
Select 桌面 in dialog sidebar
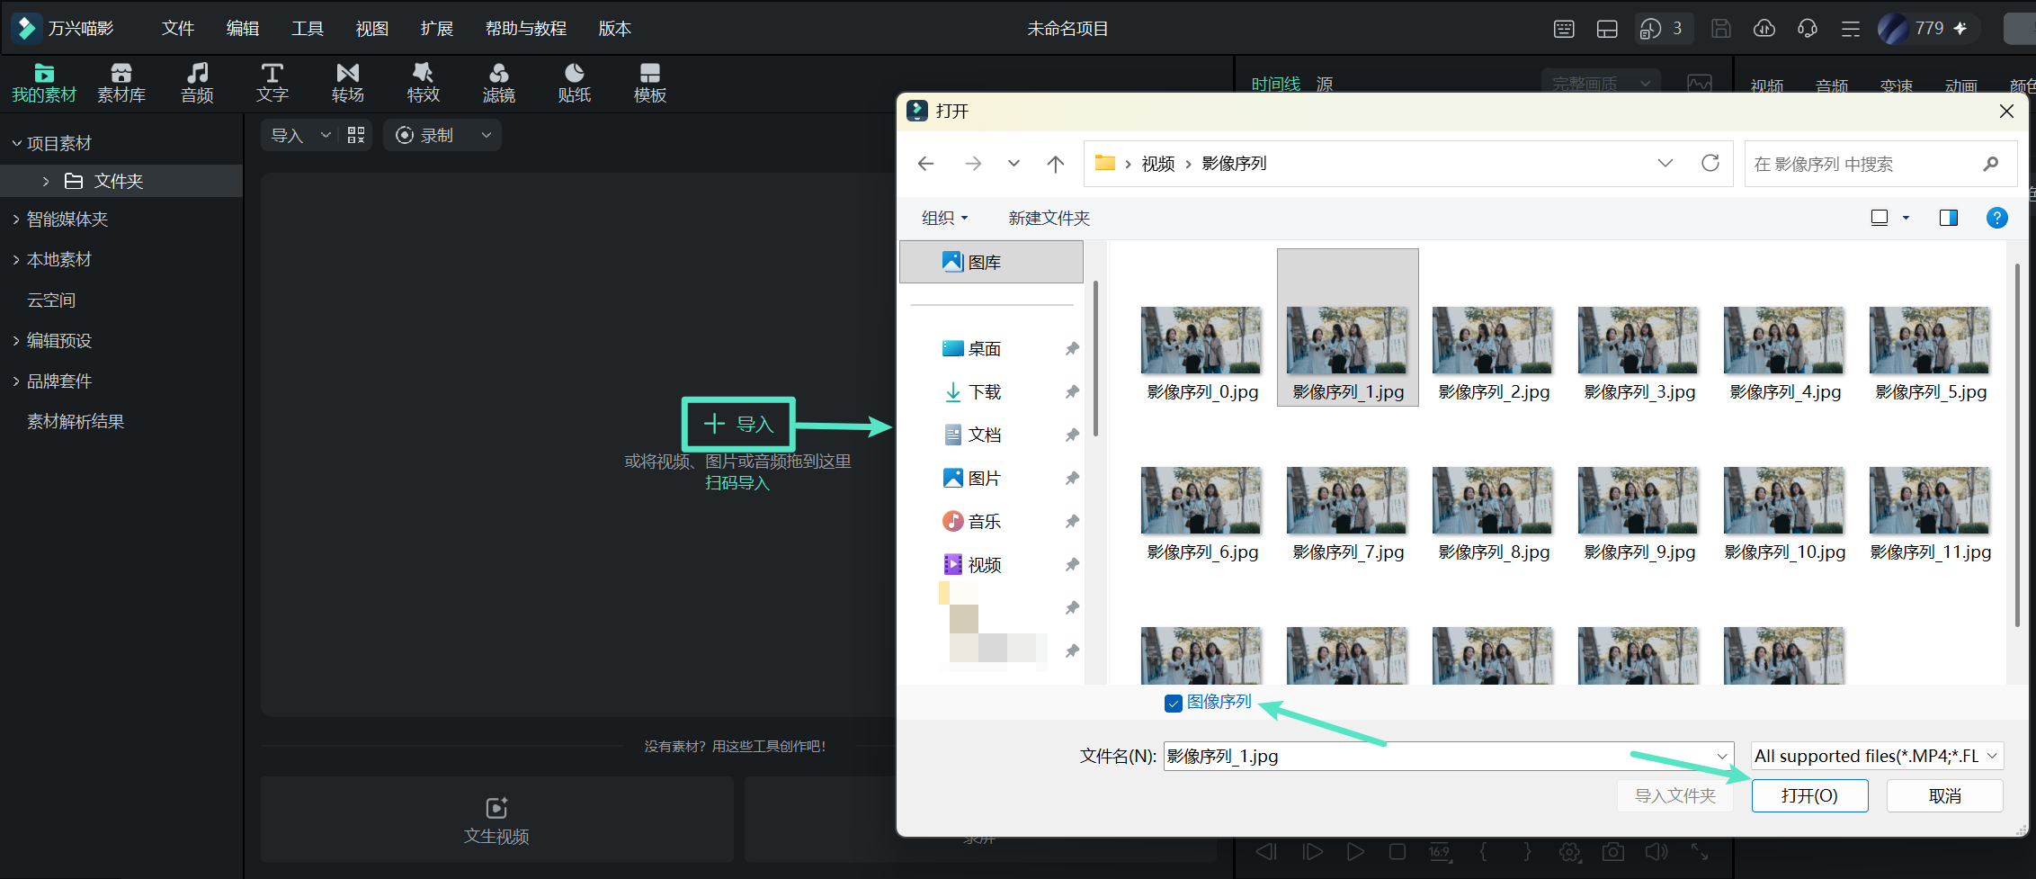pyautogui.click(x=985, y=348)
